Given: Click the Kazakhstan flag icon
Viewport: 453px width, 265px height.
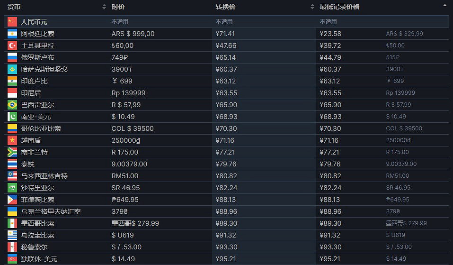Looking at the screenshot, I should point(12,69).
